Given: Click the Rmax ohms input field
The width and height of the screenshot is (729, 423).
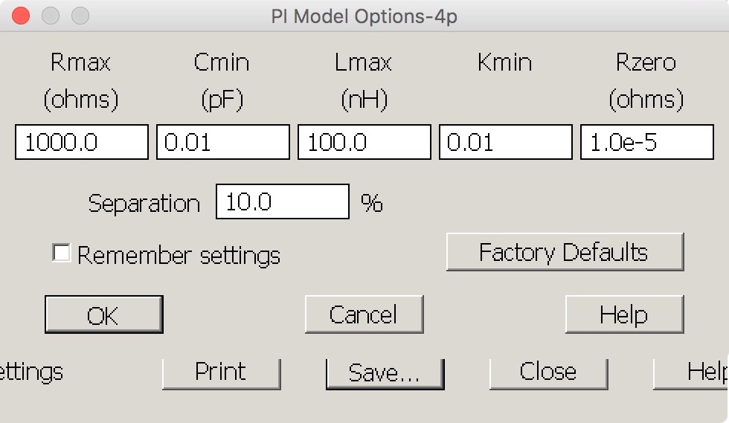Looking at the screenshot, I should point(82,142).
